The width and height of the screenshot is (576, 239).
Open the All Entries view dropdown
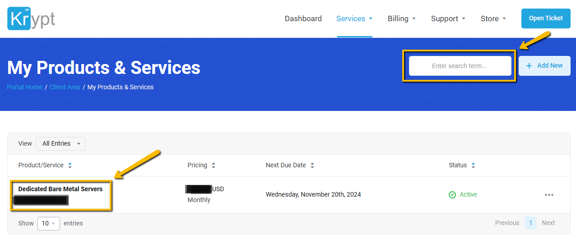60,143
